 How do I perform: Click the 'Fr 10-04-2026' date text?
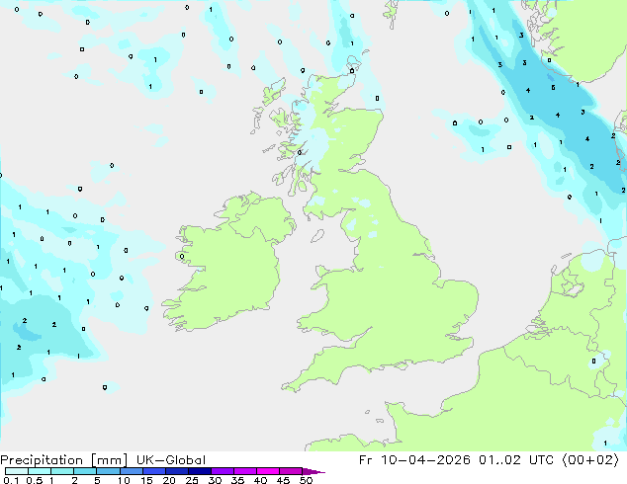click(414, 460)
